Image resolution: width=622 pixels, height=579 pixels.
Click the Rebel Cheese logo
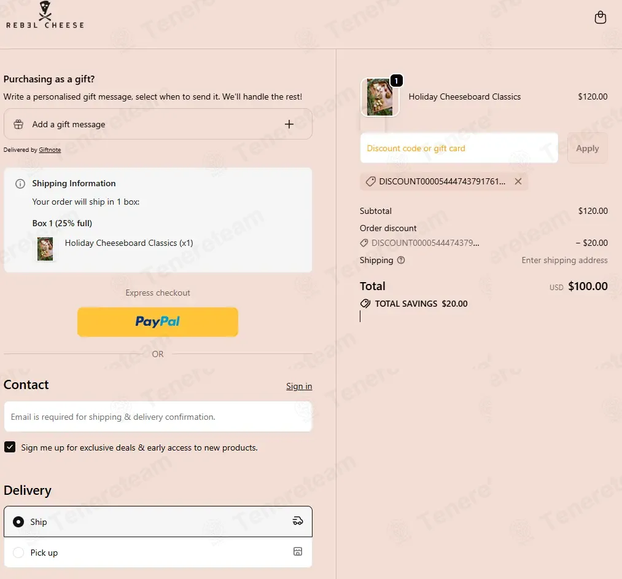45,15
